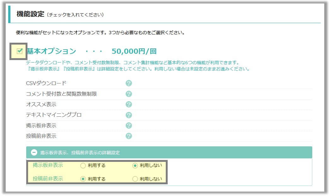The image size is (329, 196).
Task: Open help for テキストマイニングプロ
Action: point(129,115)
